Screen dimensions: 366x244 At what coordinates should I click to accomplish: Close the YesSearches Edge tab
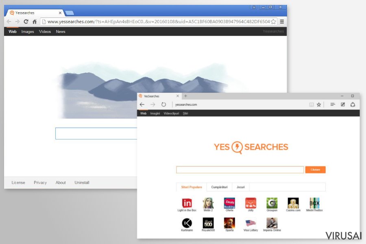178,96
